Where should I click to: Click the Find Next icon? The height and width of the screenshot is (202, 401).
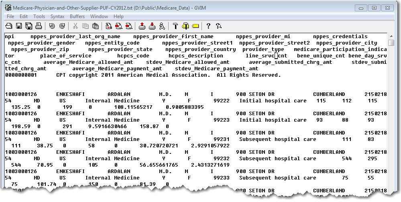119,26
